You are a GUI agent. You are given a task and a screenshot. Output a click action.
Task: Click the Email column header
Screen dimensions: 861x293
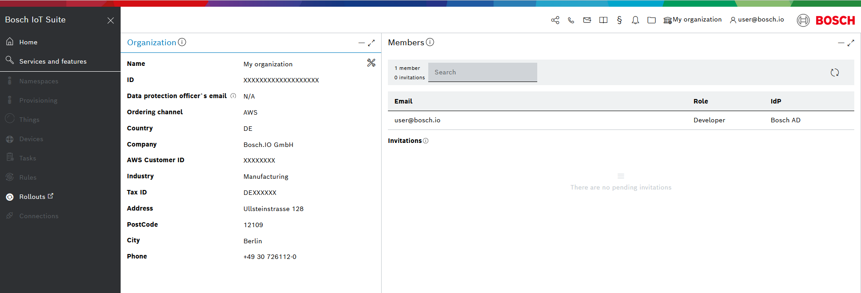(x=403, y=101)
